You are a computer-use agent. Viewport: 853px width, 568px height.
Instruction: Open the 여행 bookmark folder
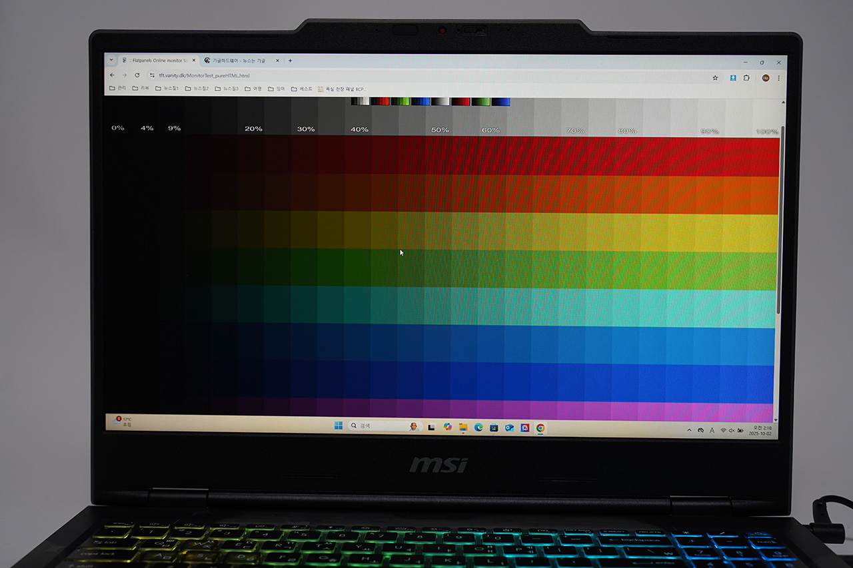(253, 89)
